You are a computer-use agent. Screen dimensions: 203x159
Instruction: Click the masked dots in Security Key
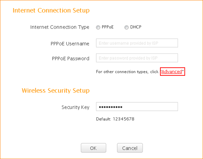coord(111,107)
